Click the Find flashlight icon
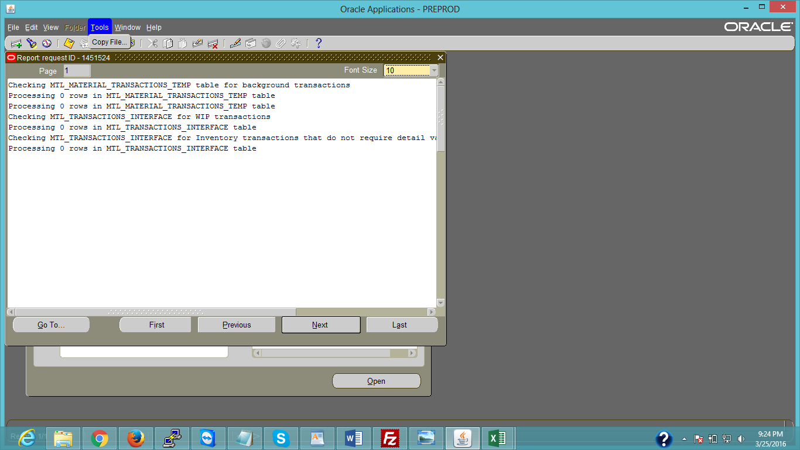800x450 pixels. pyautogui.click(x=32, y=43)
